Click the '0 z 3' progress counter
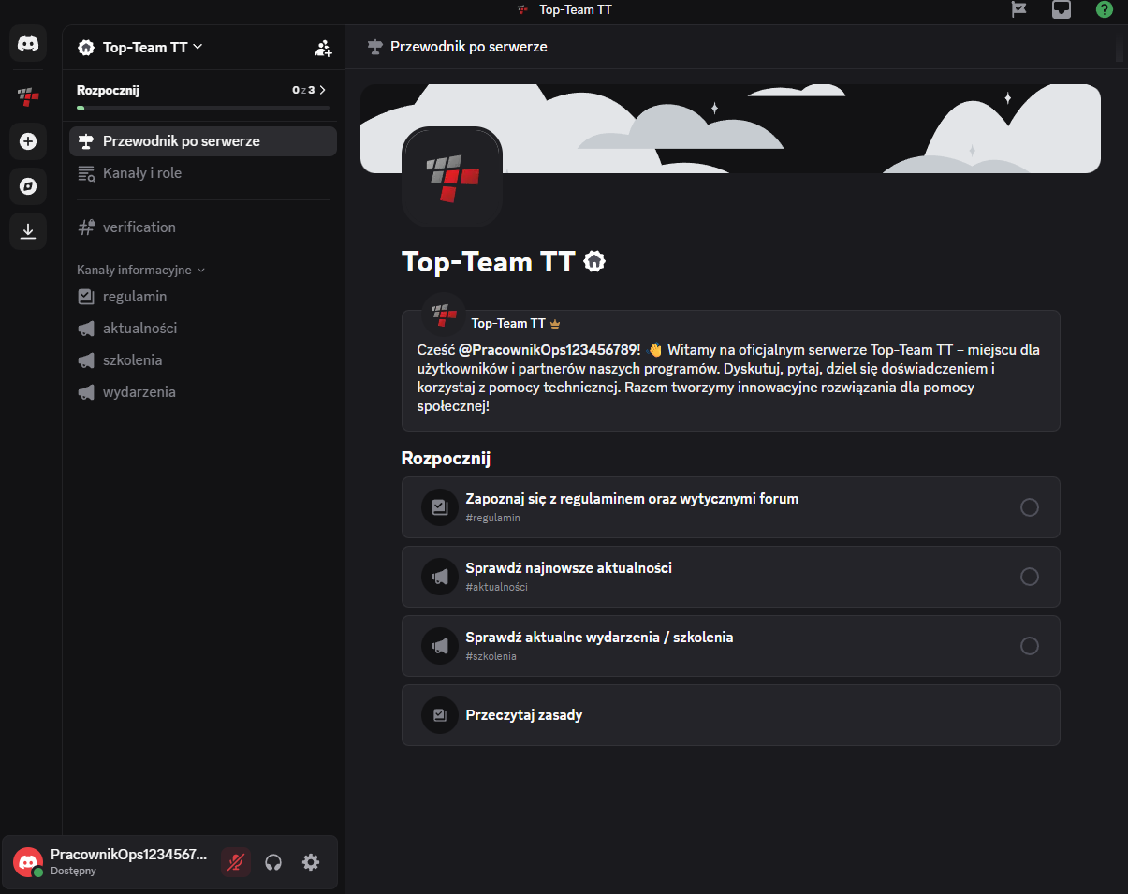 (303, 91)
